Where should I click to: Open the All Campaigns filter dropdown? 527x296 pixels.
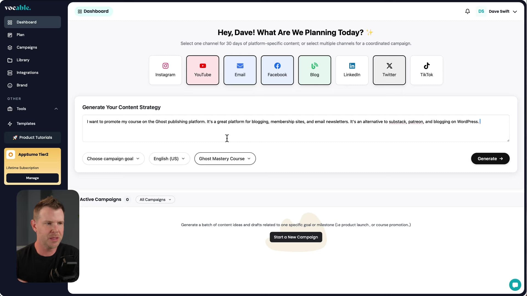[155, 200]
